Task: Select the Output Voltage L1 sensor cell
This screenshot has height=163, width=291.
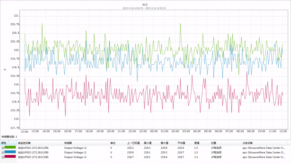Action: pos(75,152)
